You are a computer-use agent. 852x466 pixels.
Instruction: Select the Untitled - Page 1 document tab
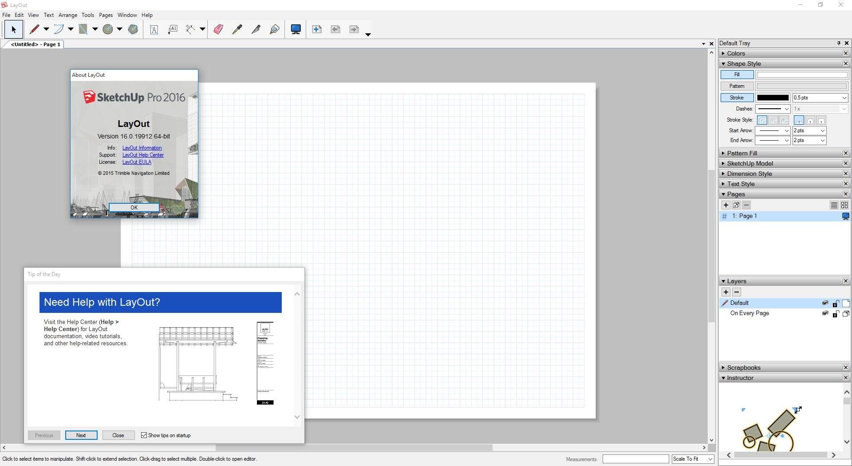click(35, 44)
